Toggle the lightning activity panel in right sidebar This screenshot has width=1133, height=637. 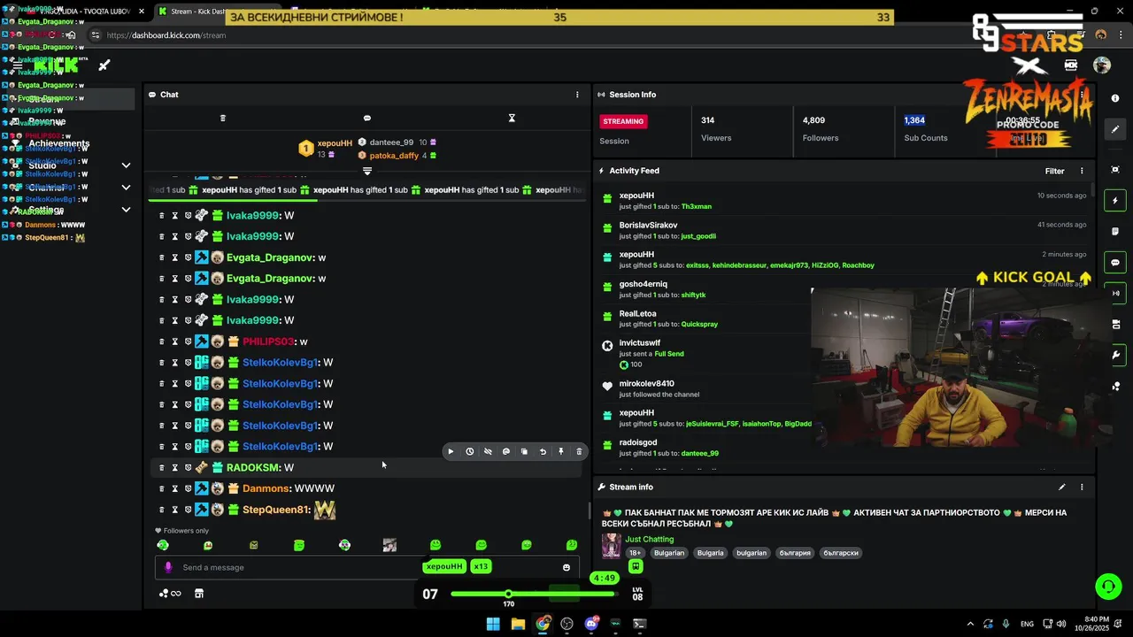click(x=1115, y=201)
